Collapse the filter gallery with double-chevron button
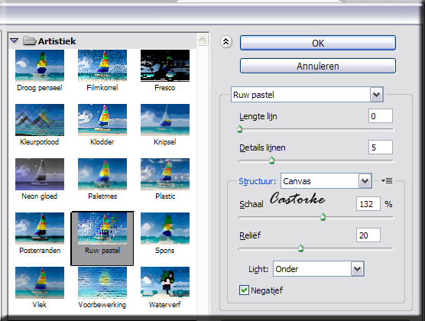Image resolution: width=425 pixels, height=321 pixels. tap(225, 42)
